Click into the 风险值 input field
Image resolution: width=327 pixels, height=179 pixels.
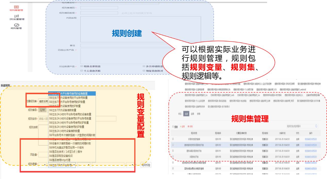43,155
